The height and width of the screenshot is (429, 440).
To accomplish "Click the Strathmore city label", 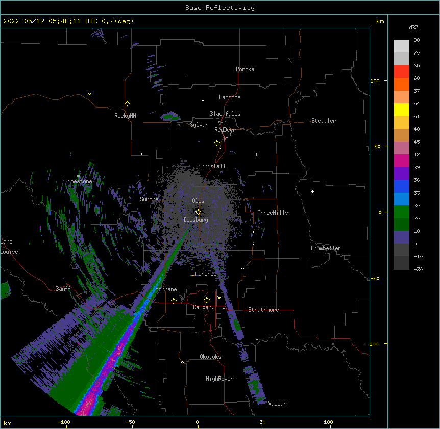I will point(263,310).
